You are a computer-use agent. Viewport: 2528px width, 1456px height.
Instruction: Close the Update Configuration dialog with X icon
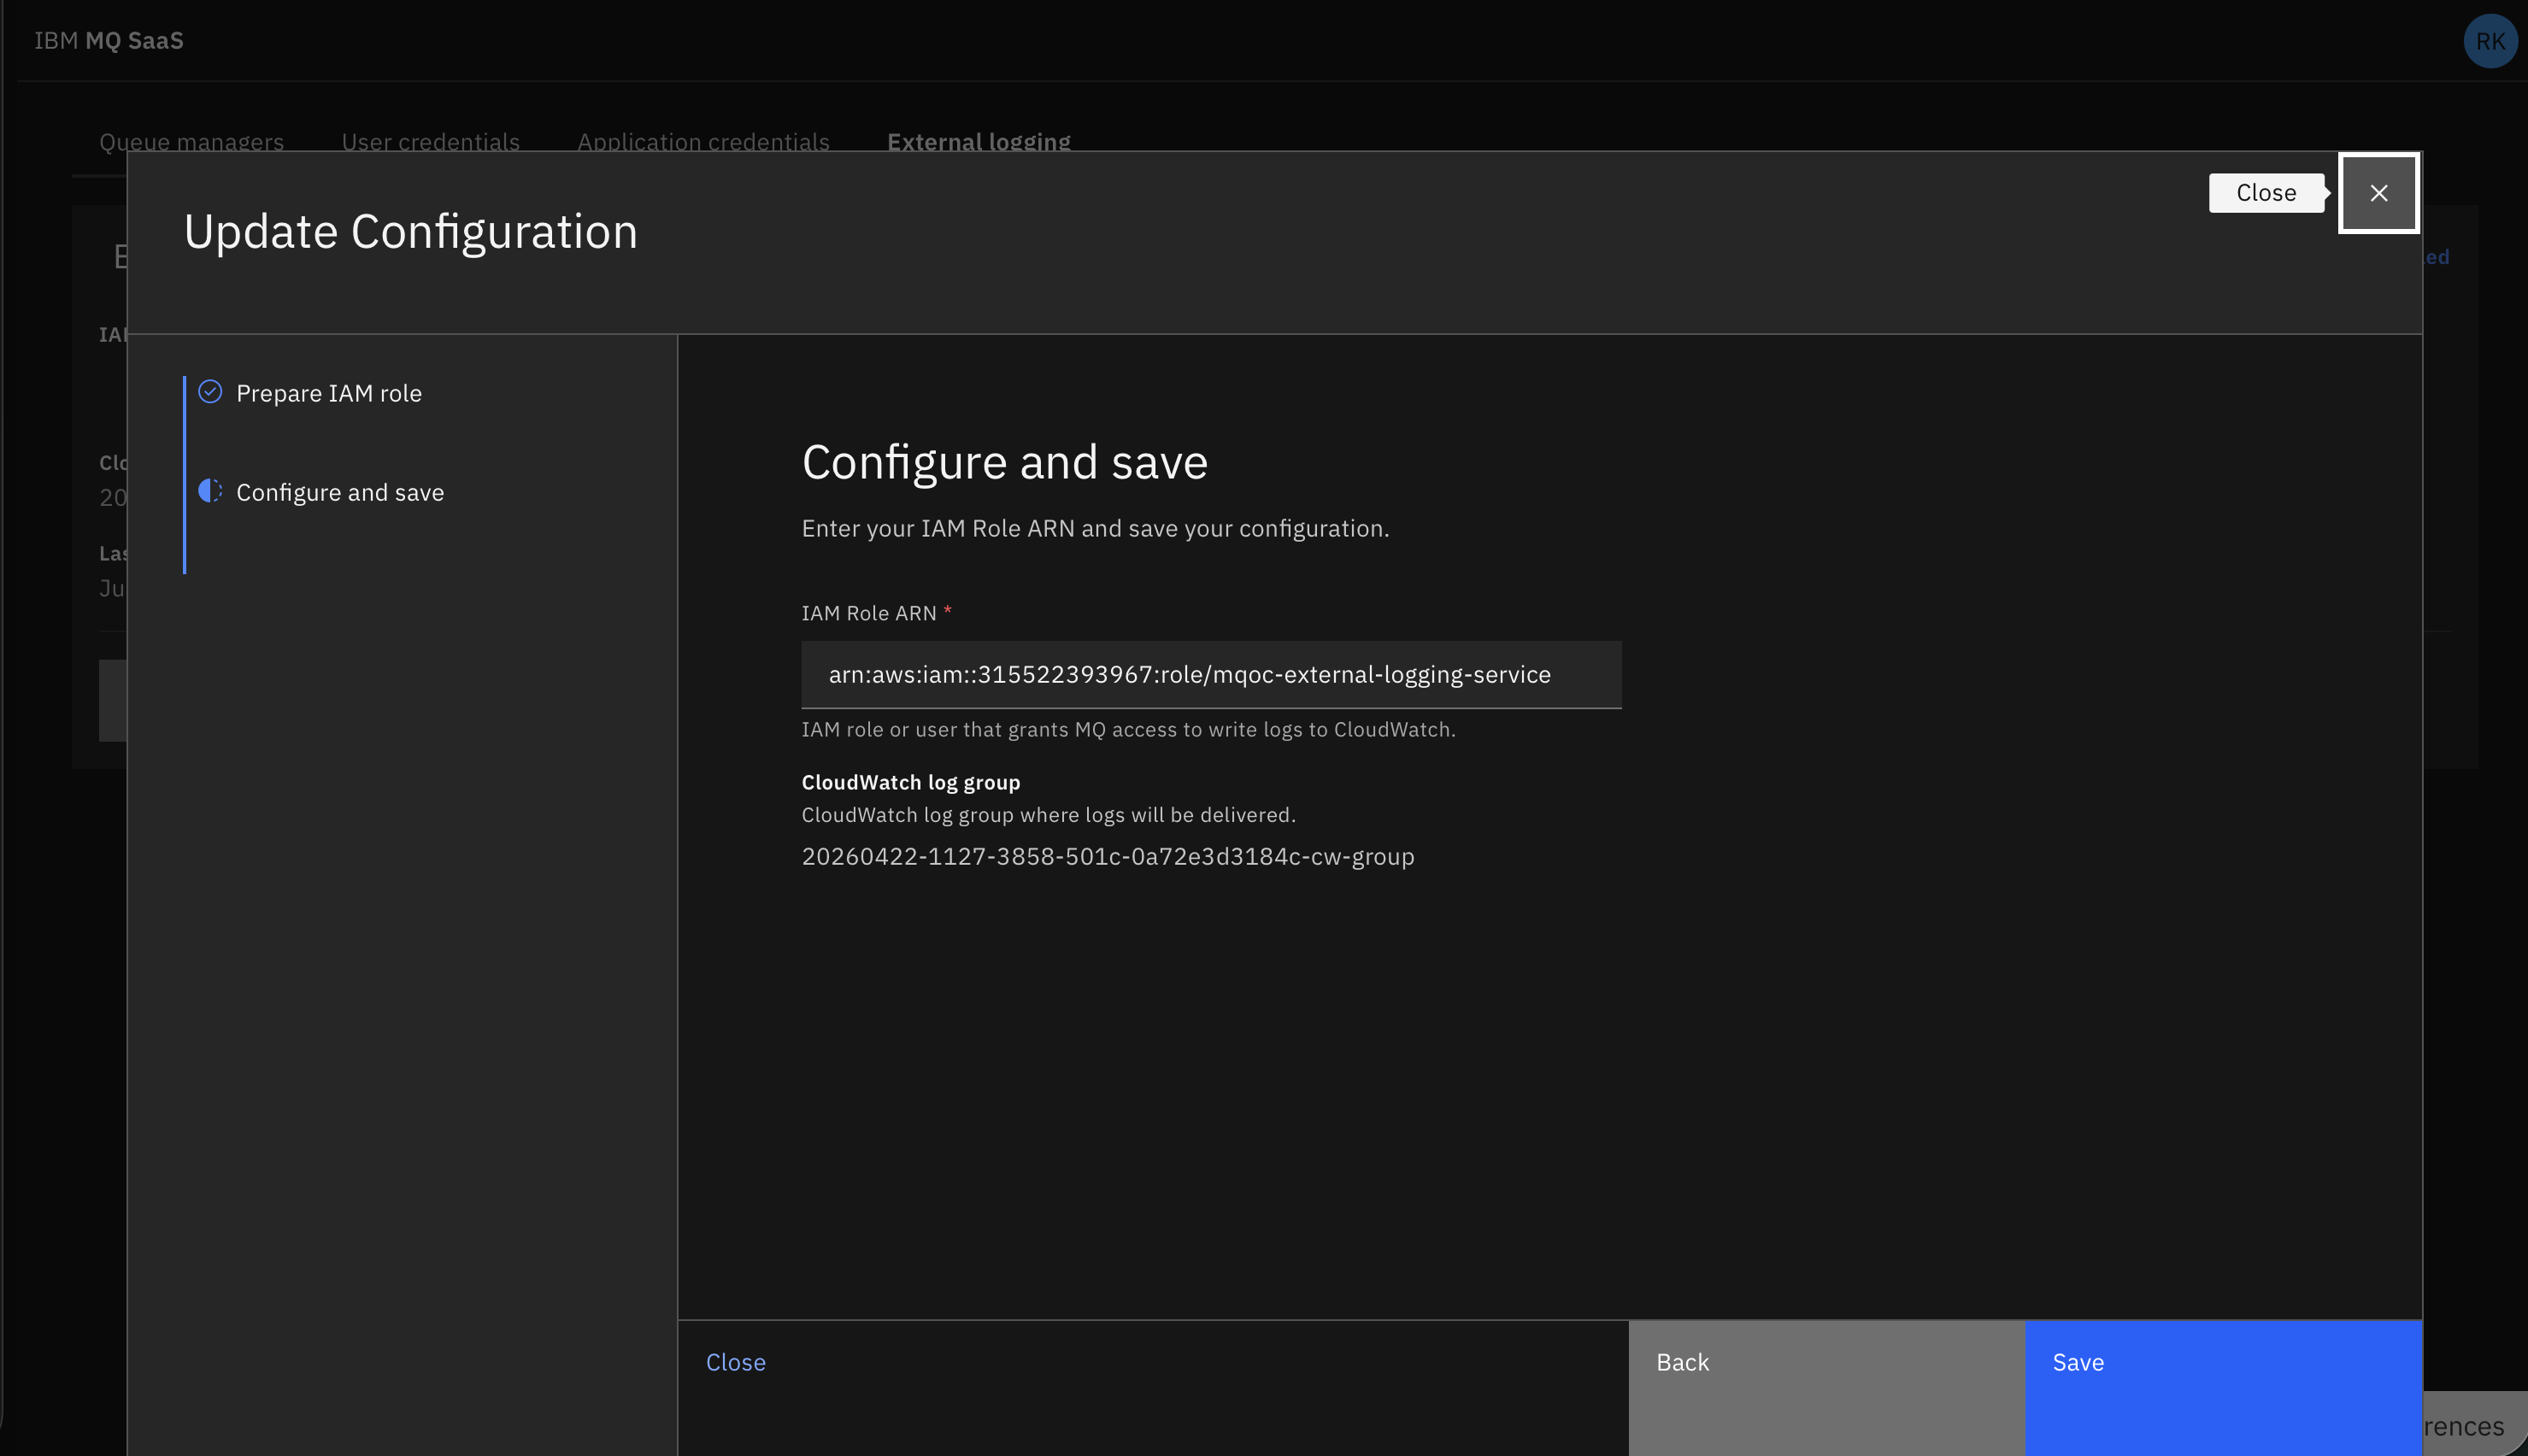[x=2378, y=193]
